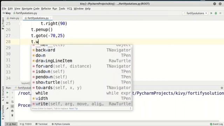Toggle scroll to end of console output
The height and width of the screenshot is (126, 224).
click(x=12, y=106)
